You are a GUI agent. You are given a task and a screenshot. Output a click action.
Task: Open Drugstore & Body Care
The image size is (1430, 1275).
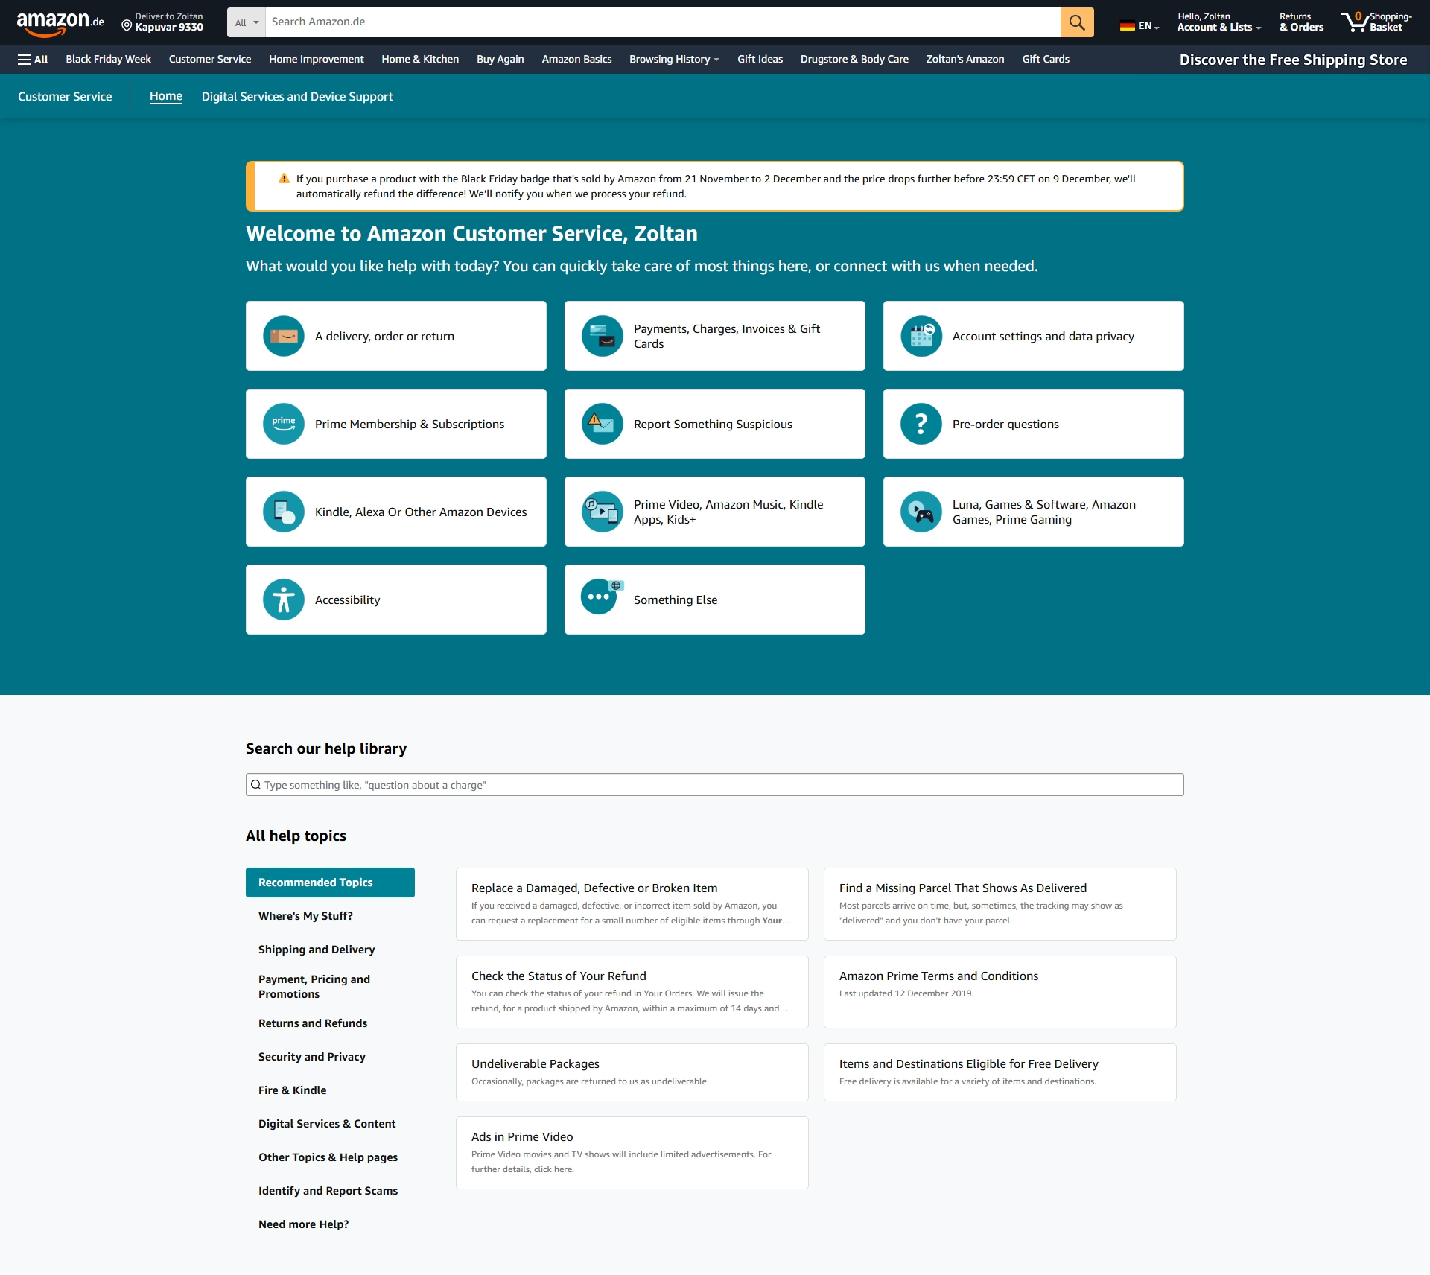click(x=854, y=60)
